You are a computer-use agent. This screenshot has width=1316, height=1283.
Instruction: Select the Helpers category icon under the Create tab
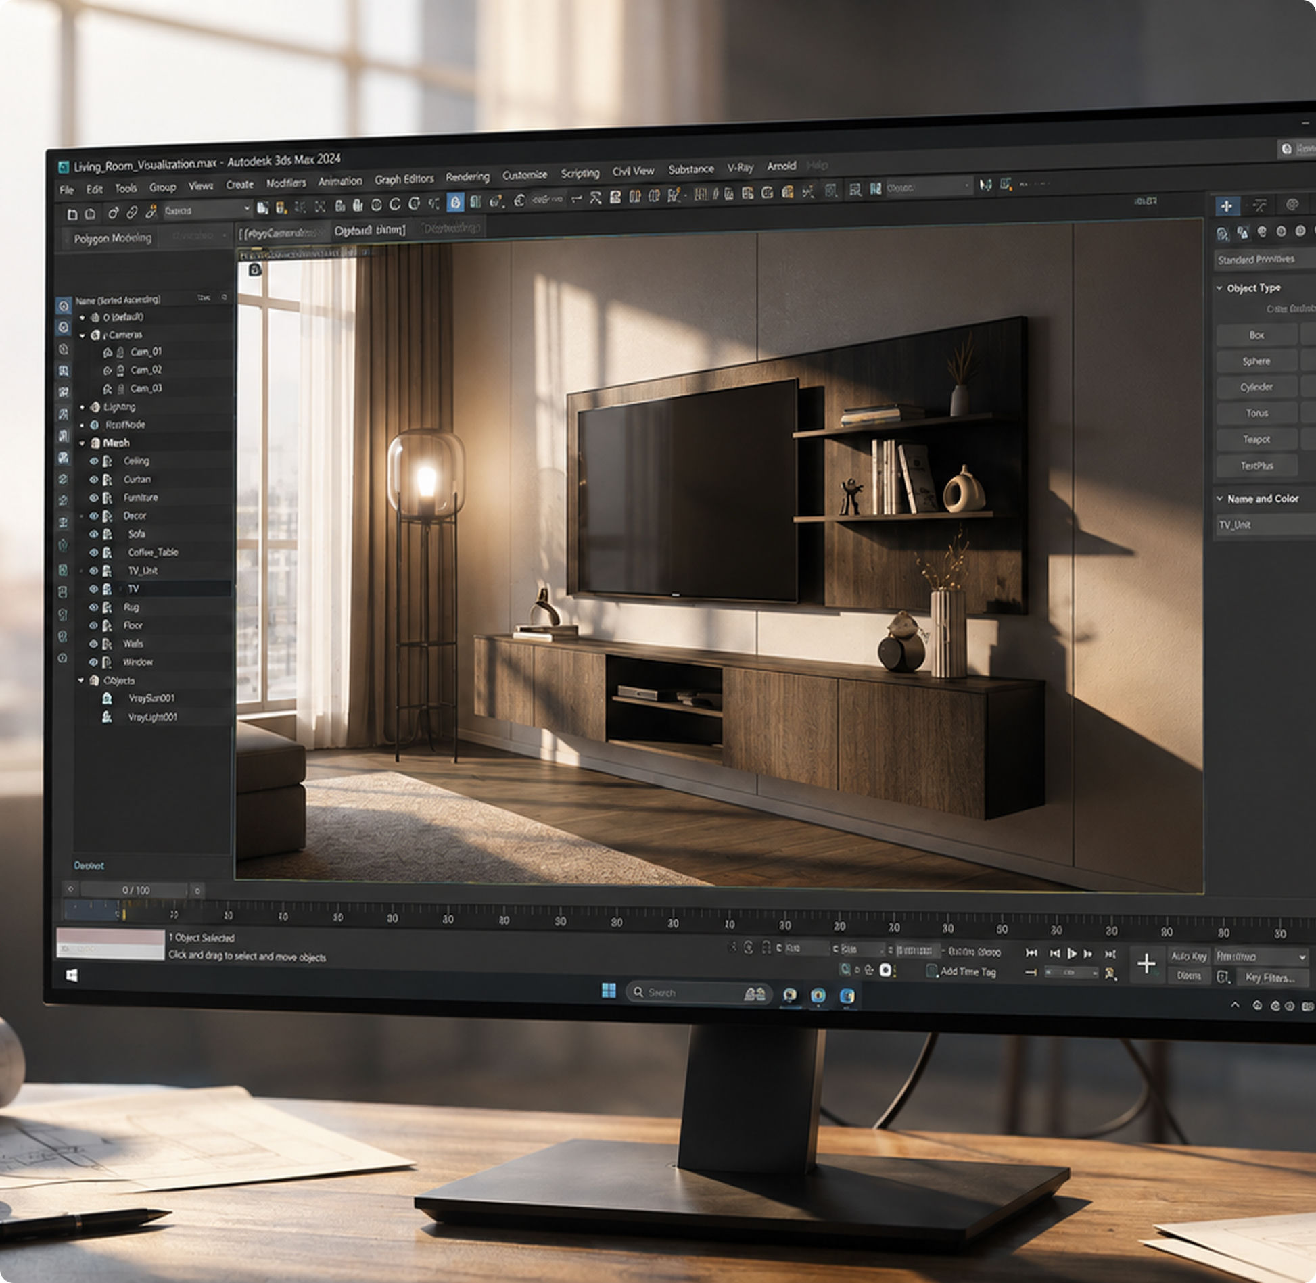click(1300, 231)
